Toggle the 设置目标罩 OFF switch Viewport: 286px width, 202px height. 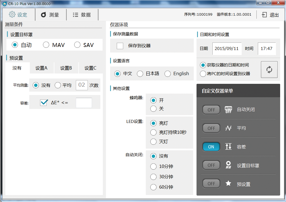click(x=211, y=165)
